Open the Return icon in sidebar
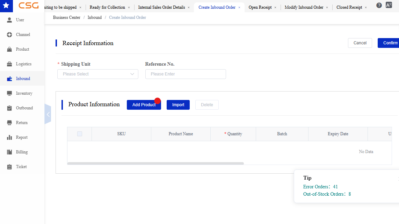 point(9,123)
